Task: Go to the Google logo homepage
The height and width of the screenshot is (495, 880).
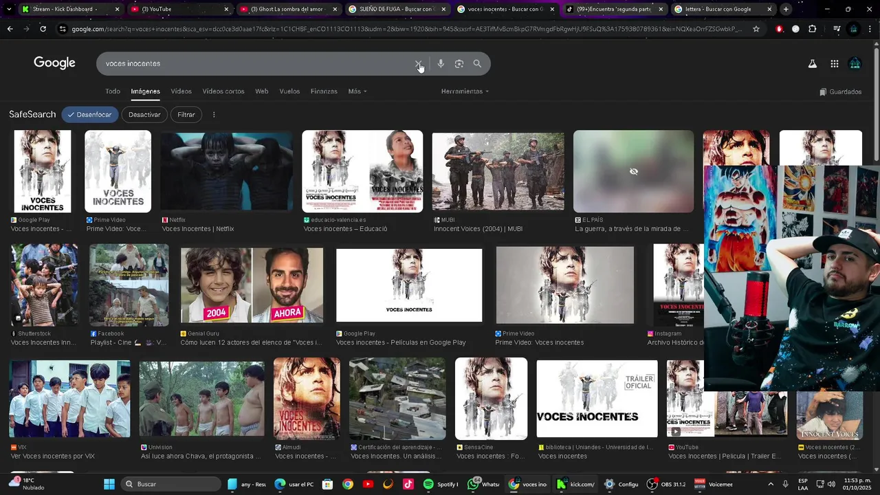Action: tap(54, 63)
